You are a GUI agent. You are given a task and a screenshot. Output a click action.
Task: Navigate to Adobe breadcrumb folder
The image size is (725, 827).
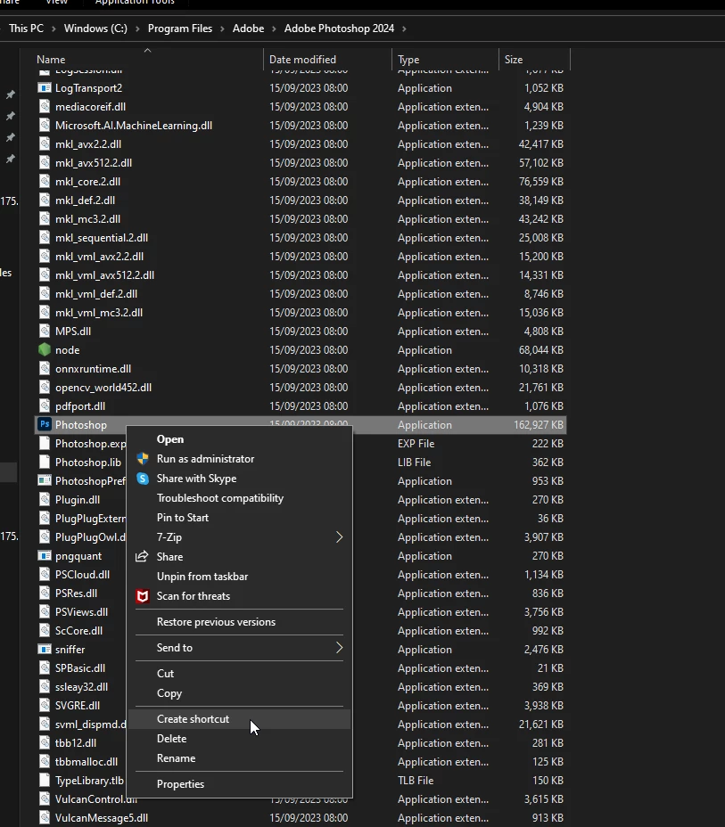[248, 29]
